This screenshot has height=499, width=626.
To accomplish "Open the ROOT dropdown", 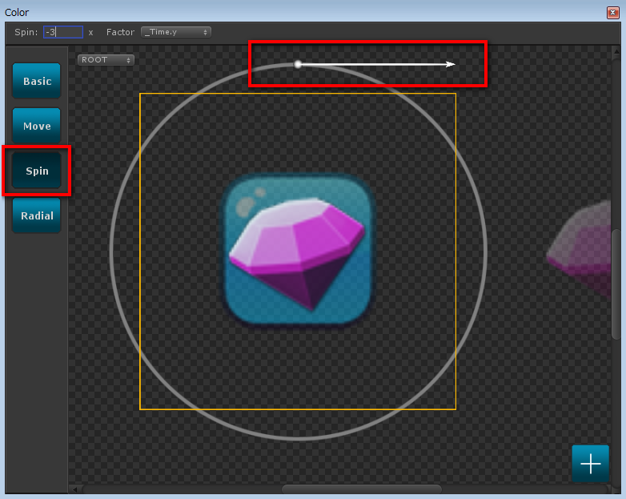I will point(106,60).
